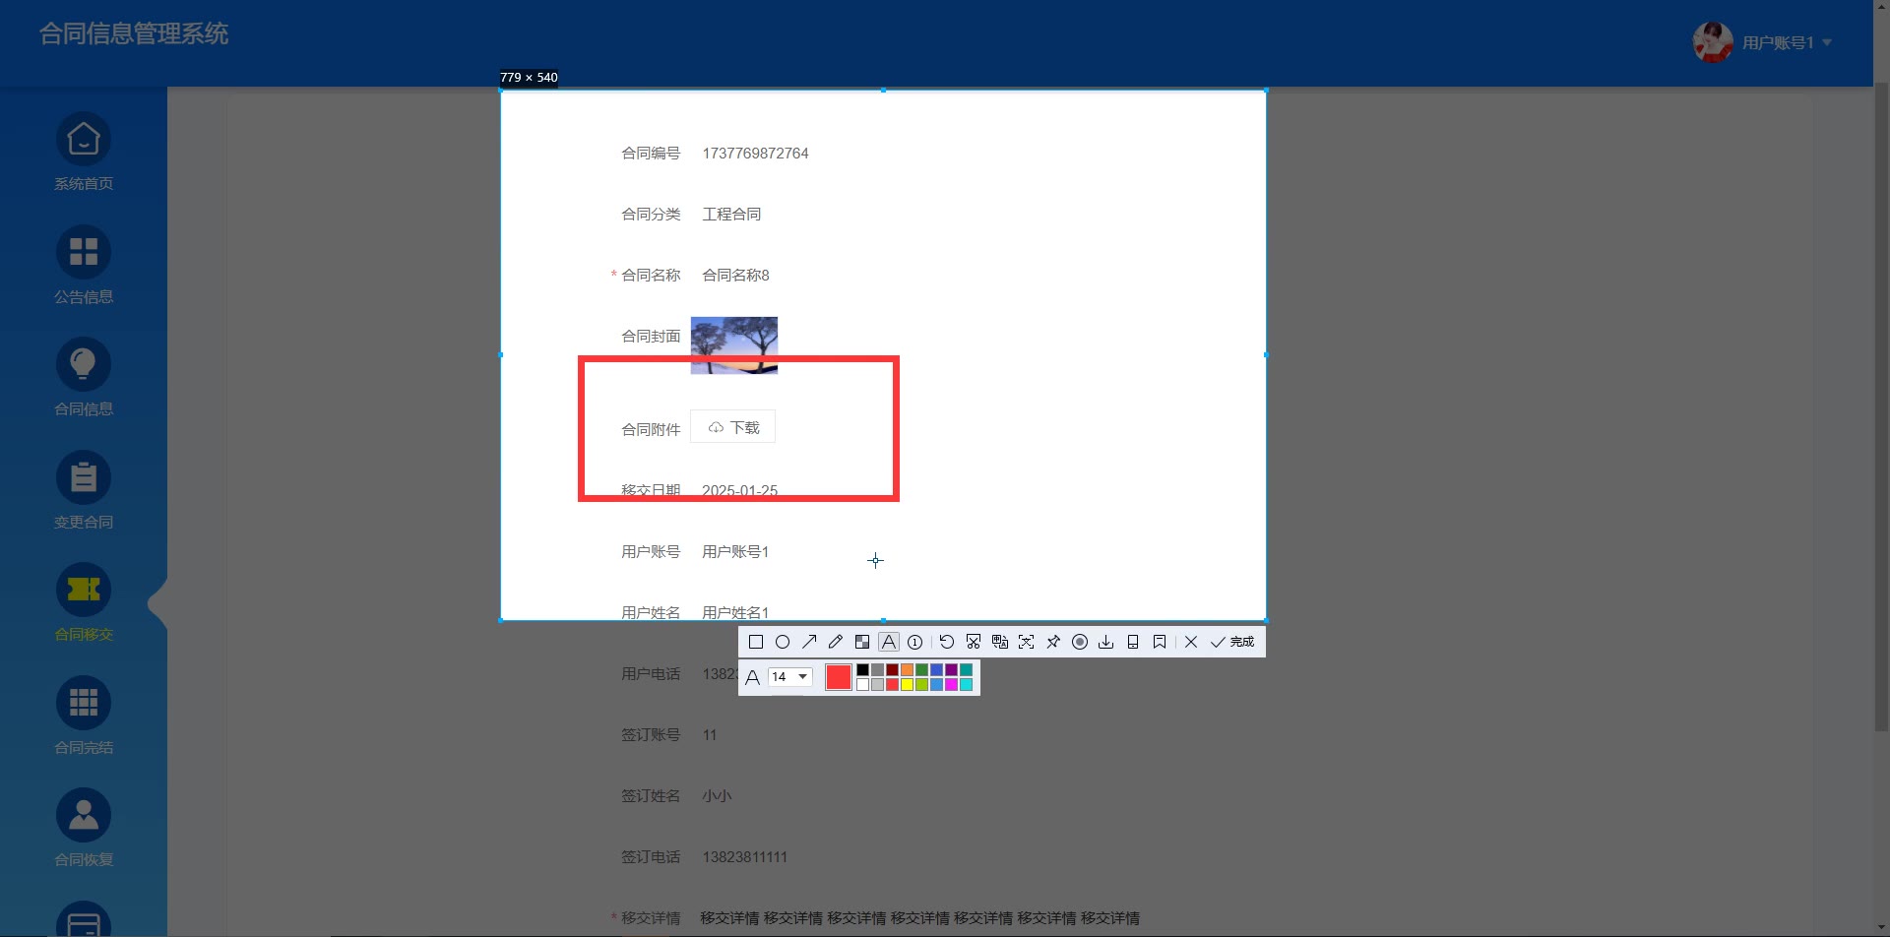Pick the black color swatch
1890x937 pixels.
(862, 669)
